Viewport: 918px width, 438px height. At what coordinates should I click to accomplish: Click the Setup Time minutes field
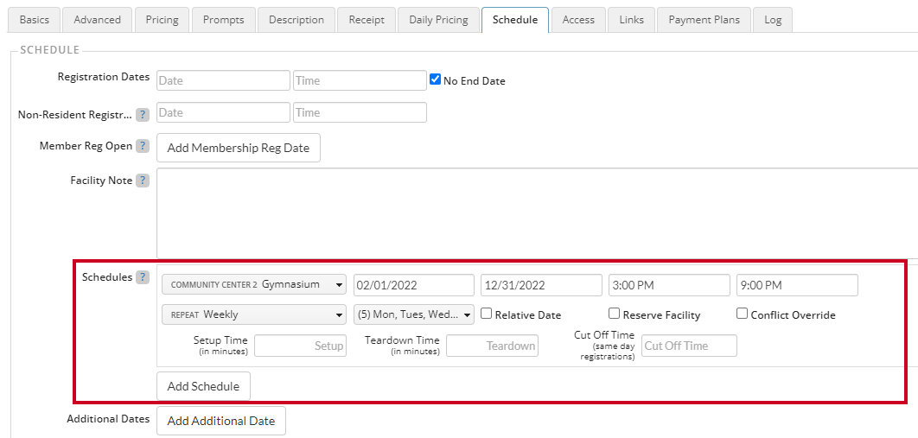click(300, 346)
